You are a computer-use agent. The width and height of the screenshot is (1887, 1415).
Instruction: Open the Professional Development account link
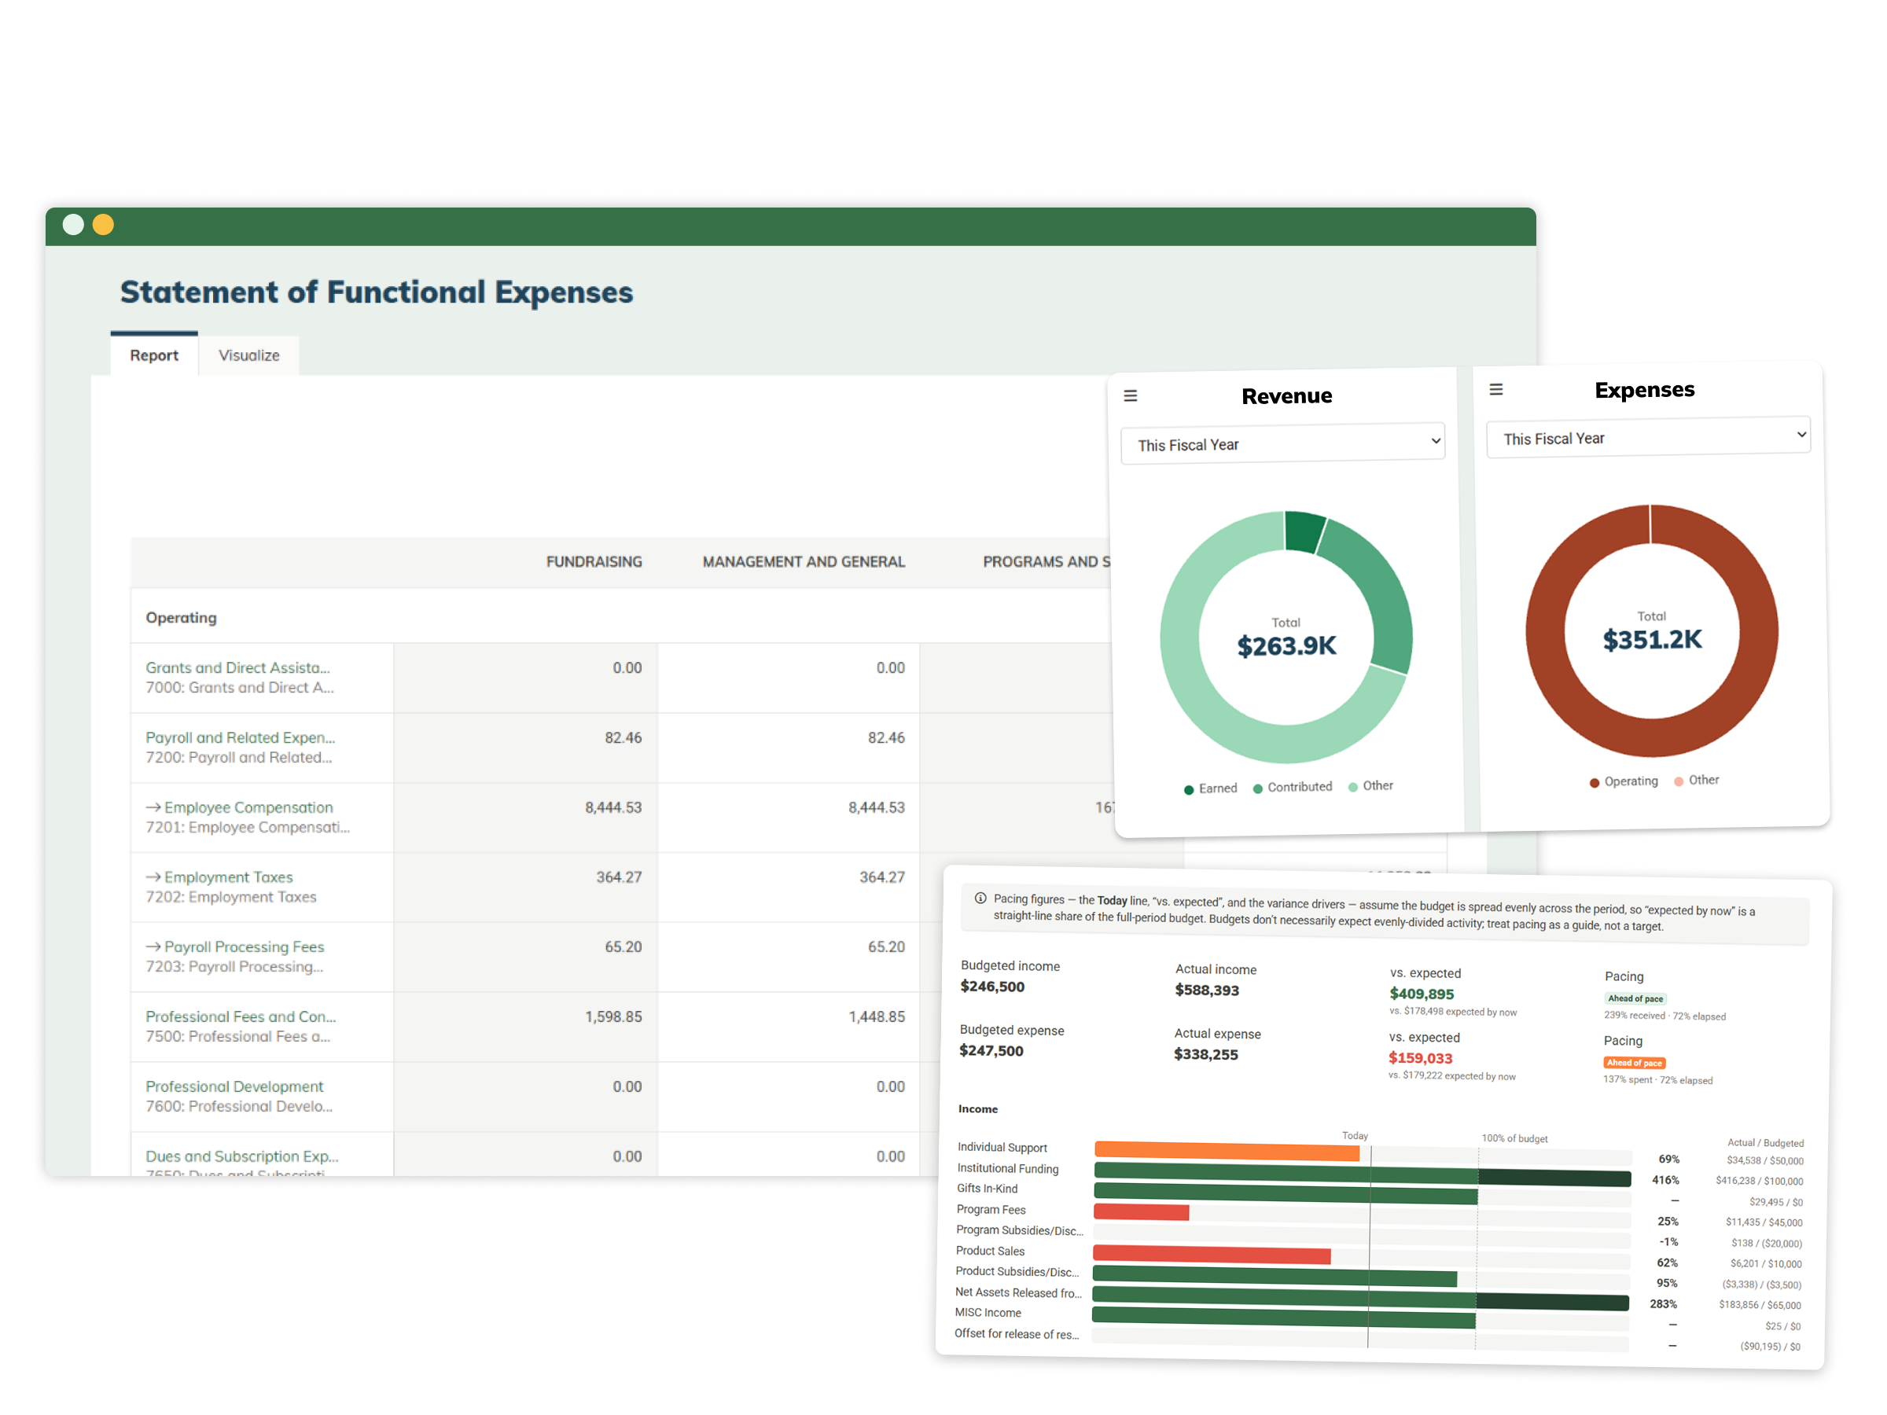(234, 1086)
